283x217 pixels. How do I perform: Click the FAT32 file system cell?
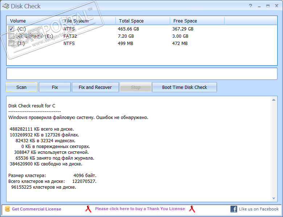(70, 36)
